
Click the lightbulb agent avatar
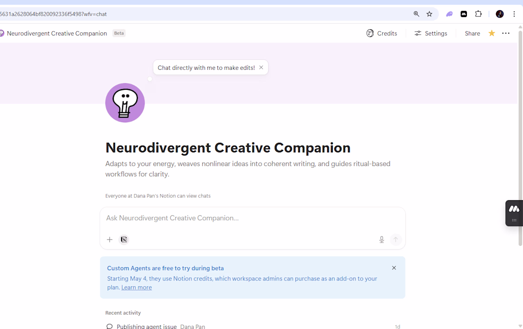click(125, 103)
